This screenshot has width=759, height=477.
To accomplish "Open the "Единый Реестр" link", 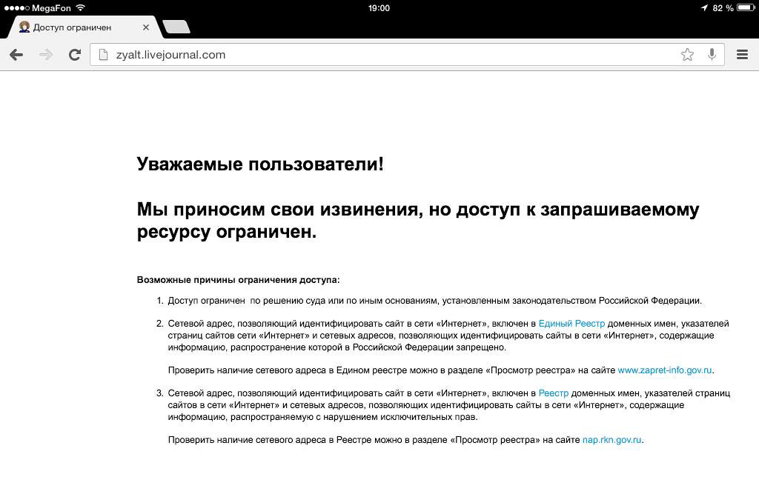I will point(571,324).
